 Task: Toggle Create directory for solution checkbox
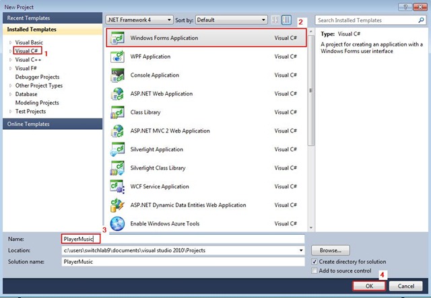(314, 262)
